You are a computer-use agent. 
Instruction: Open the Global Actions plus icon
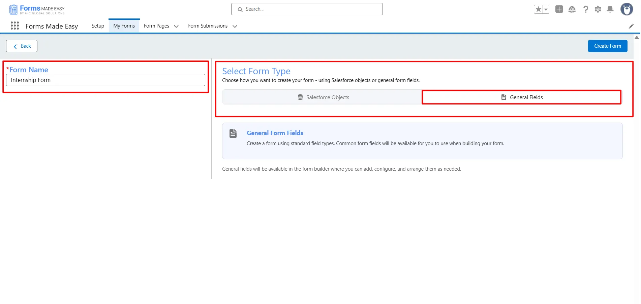coord(559,9)
